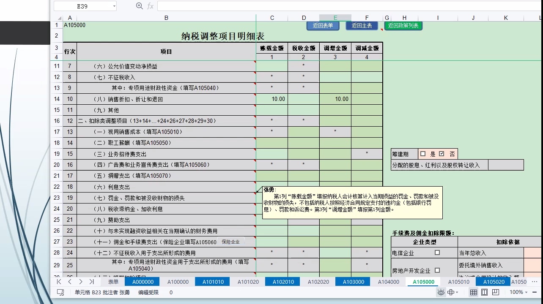Open the sheet tabs overflow ellipsis

click(x=535, y=282)
